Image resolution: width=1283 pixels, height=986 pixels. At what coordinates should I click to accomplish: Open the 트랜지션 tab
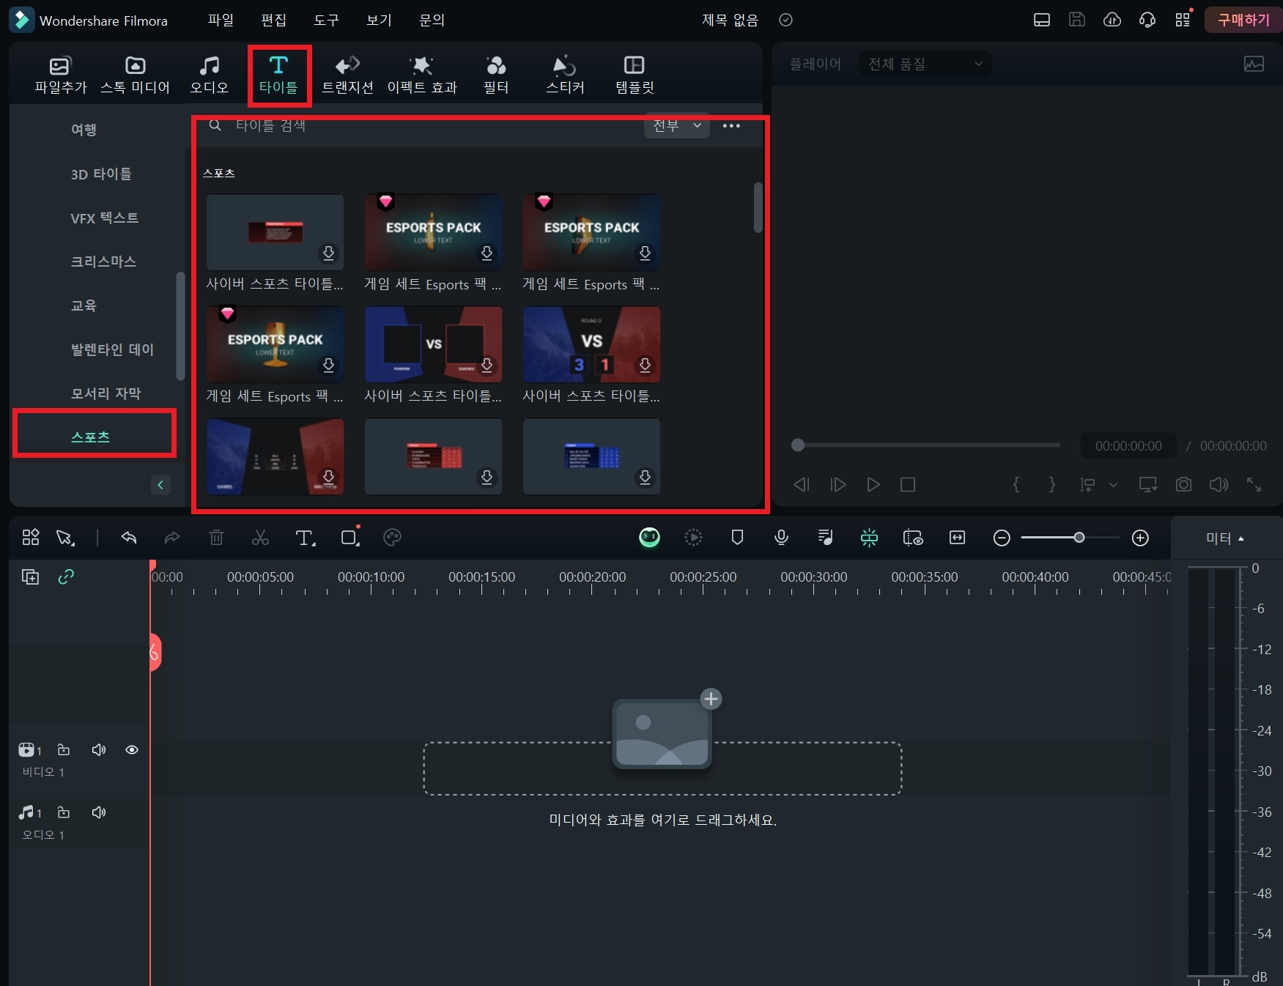point(347,75)
